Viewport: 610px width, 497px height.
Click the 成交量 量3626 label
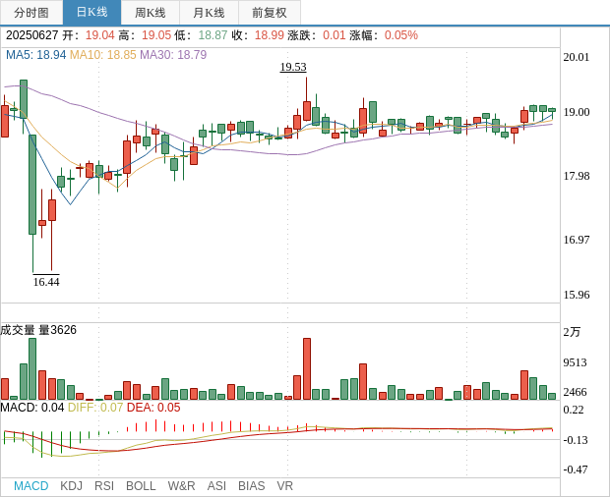[x=38, y=330]
